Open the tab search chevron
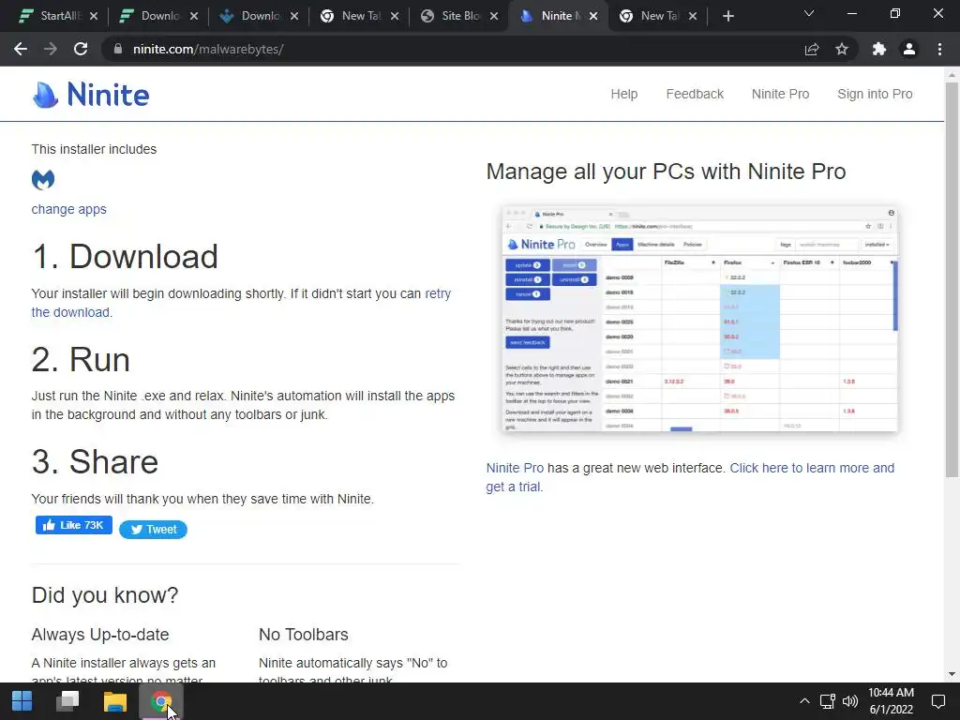This screenshot has height=720, width=960. click(x=809, y=13)
